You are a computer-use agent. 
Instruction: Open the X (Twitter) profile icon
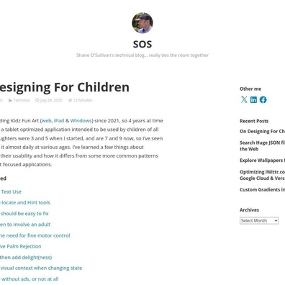click(x=244, y=99)
